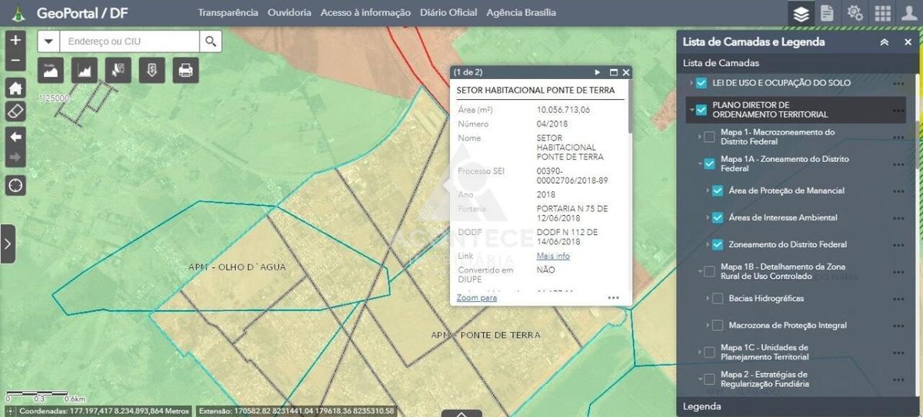This screenshot has height=417, width=923.
Task: Collapse Plano Diretor de Ordenamento Territorial group
Action: click(x=692, y=110)
